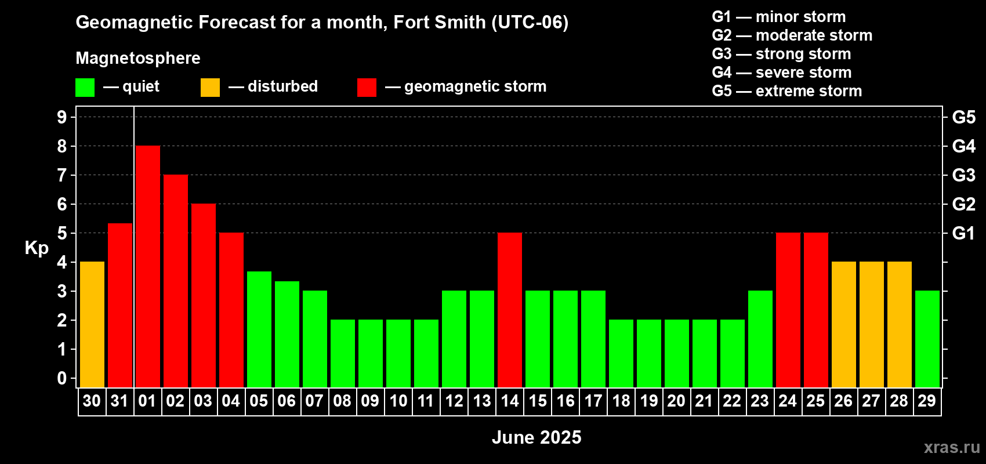
Task: Click the 'G3 — strong storm' legend line
Action: [781, 54]
